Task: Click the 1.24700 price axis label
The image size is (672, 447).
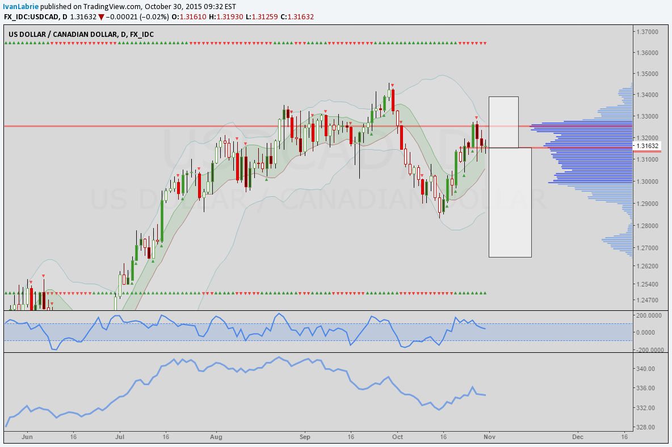Action: coord(647,300)
